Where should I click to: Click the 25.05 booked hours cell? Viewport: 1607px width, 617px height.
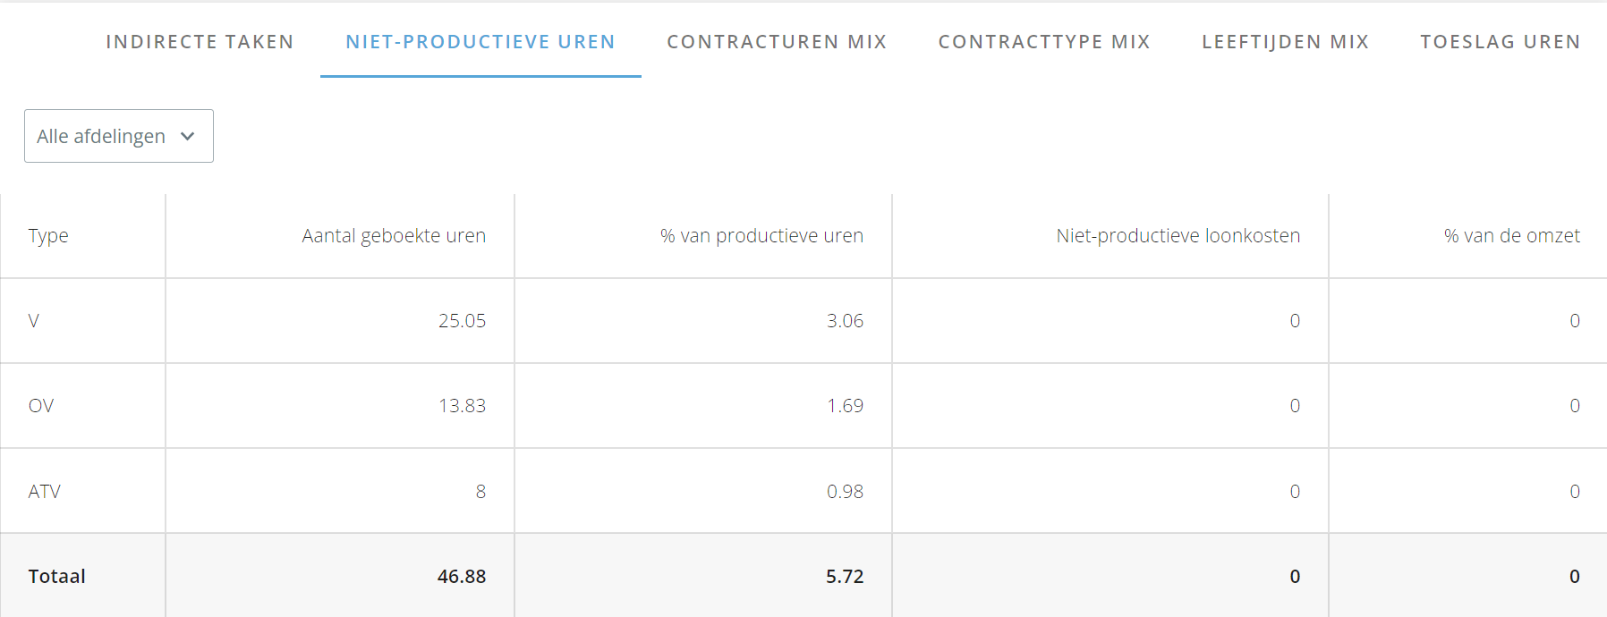tap(462, 321)
